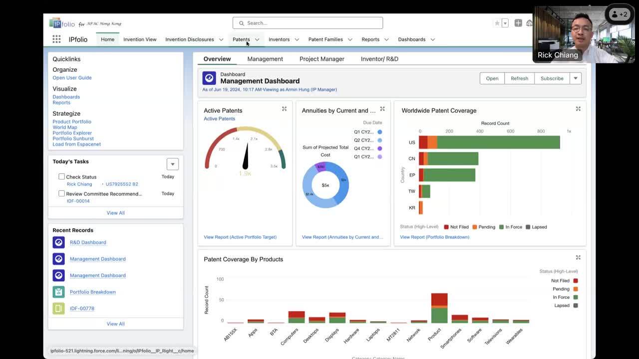Open global actions plus icon

518,23
